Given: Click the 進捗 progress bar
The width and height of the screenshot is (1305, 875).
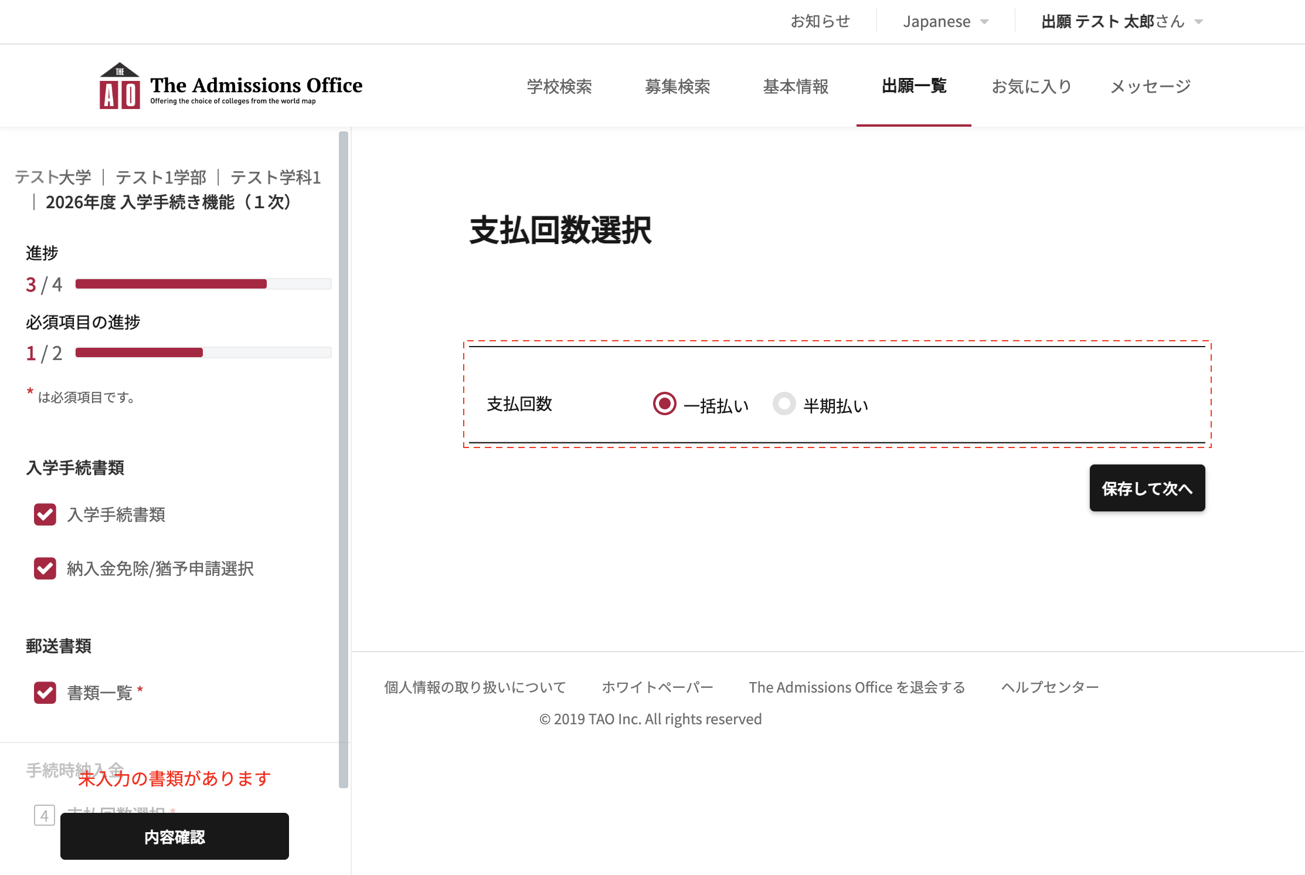Looking at the screenshot, I should (x=203, y=284).
